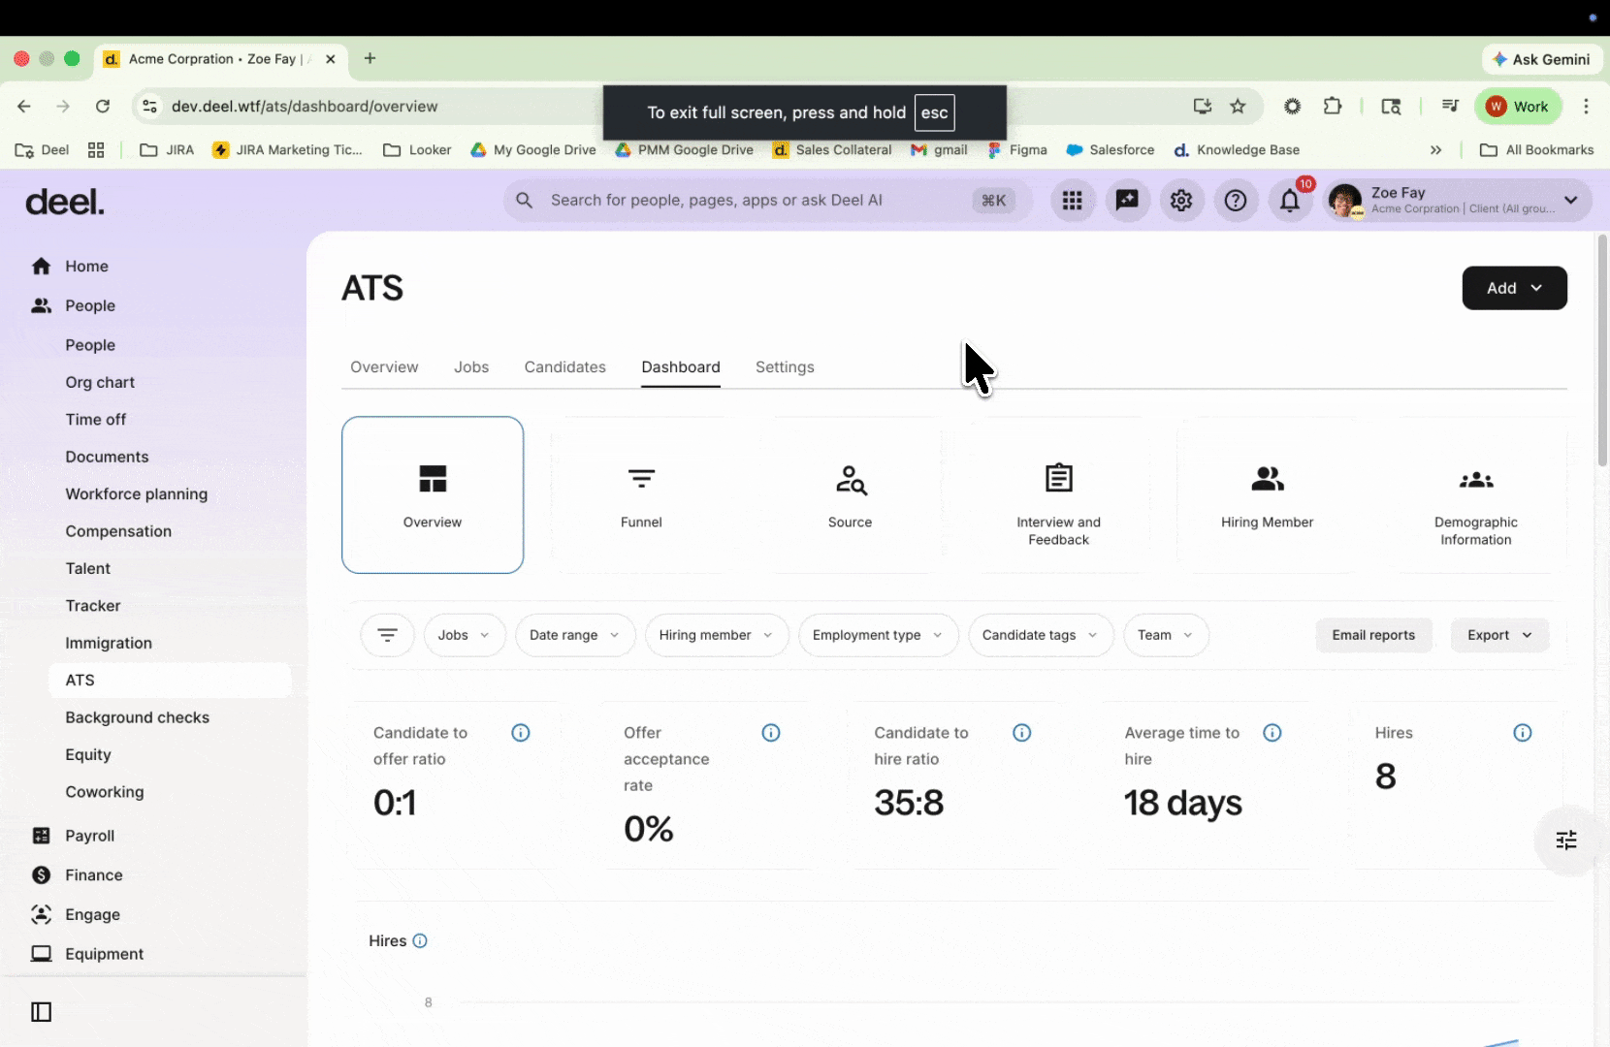
Task: Click the black Add button
Action: tap(1513, 288)
